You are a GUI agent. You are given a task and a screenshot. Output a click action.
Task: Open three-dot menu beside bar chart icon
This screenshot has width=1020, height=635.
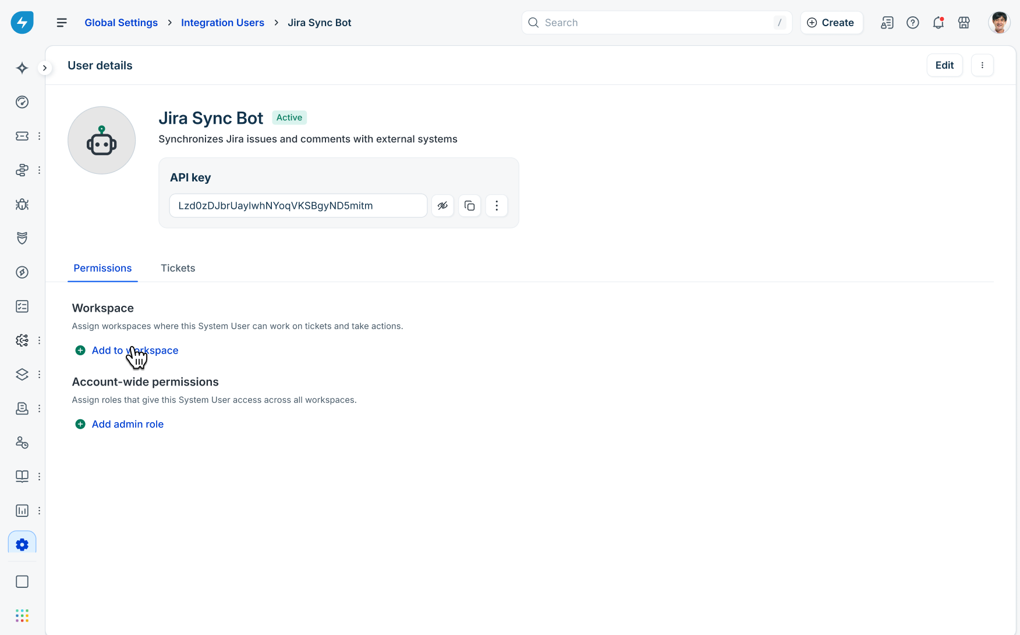click(39, 511)
